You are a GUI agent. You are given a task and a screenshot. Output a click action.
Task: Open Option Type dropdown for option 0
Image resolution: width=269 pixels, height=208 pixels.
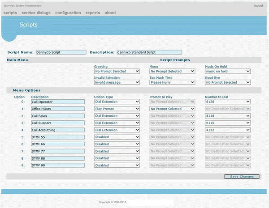tap(117, 102)
